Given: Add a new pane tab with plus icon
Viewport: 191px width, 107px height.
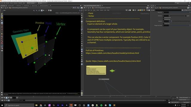Looking at the screenshot, I should (x=50, y=6).
